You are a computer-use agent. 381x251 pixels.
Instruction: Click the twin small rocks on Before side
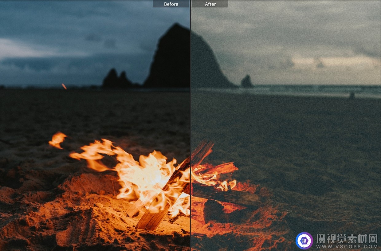[x=116, y=79]
